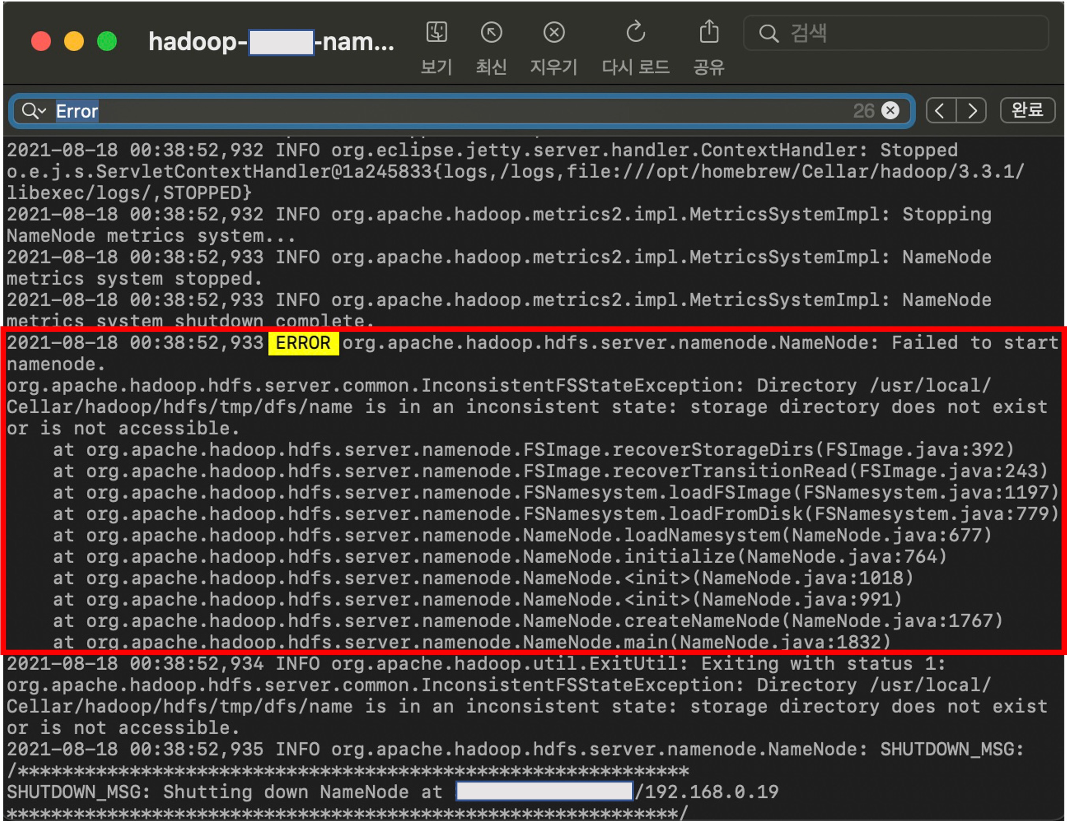Click line with NameNode.java:764
1067x822 pixels.
coord(500,557)
